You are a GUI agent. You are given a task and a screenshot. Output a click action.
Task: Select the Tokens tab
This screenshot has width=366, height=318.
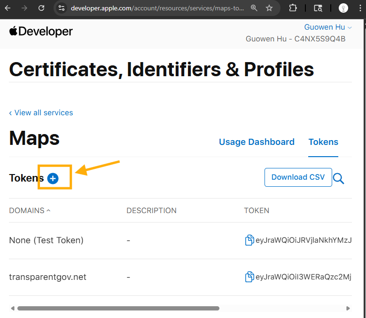pos(323,142)
